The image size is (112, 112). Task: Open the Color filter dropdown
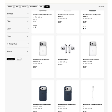coord(18,29)
